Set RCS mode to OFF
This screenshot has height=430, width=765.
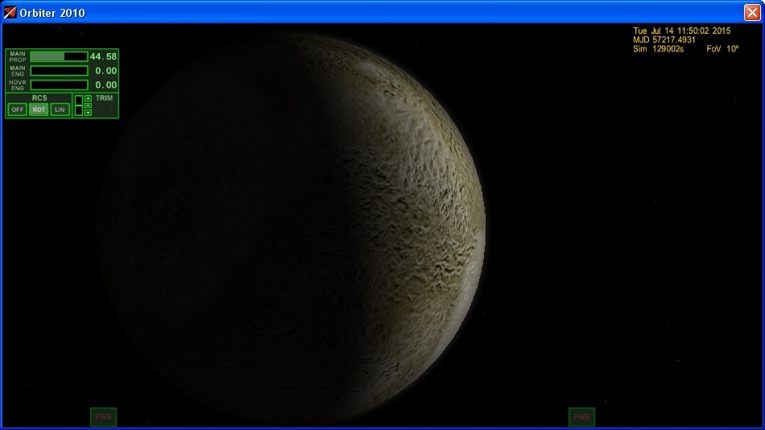tap(18, 110)
